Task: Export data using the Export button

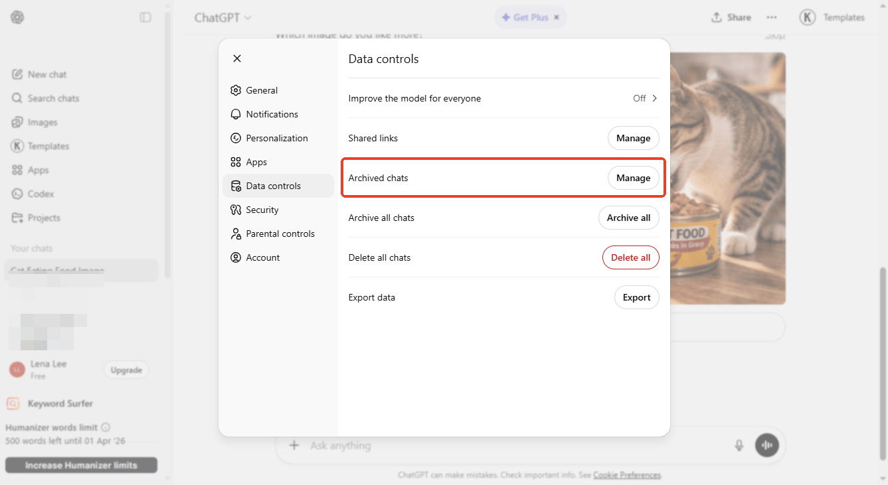Action: coord(636,297)
